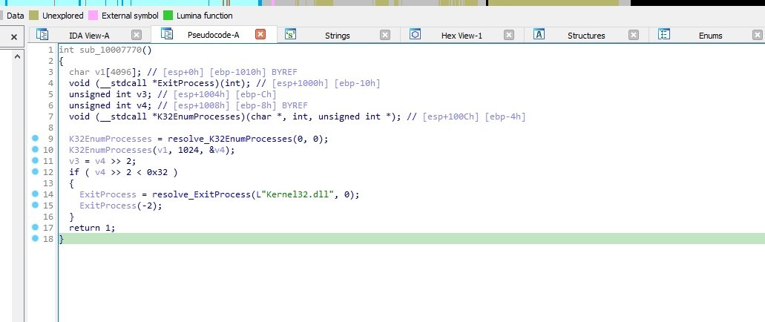Click the Lumina function legend label
This screenshot has width=765, height=322.
[205, 16]
